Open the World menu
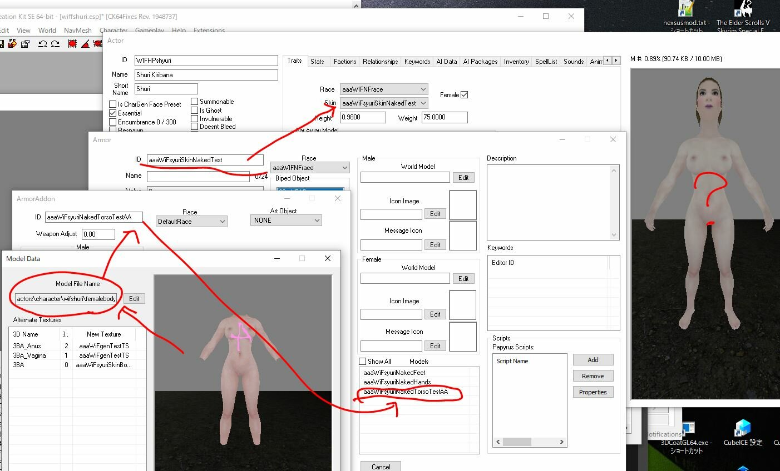780x471 pixels. point(47,31)
